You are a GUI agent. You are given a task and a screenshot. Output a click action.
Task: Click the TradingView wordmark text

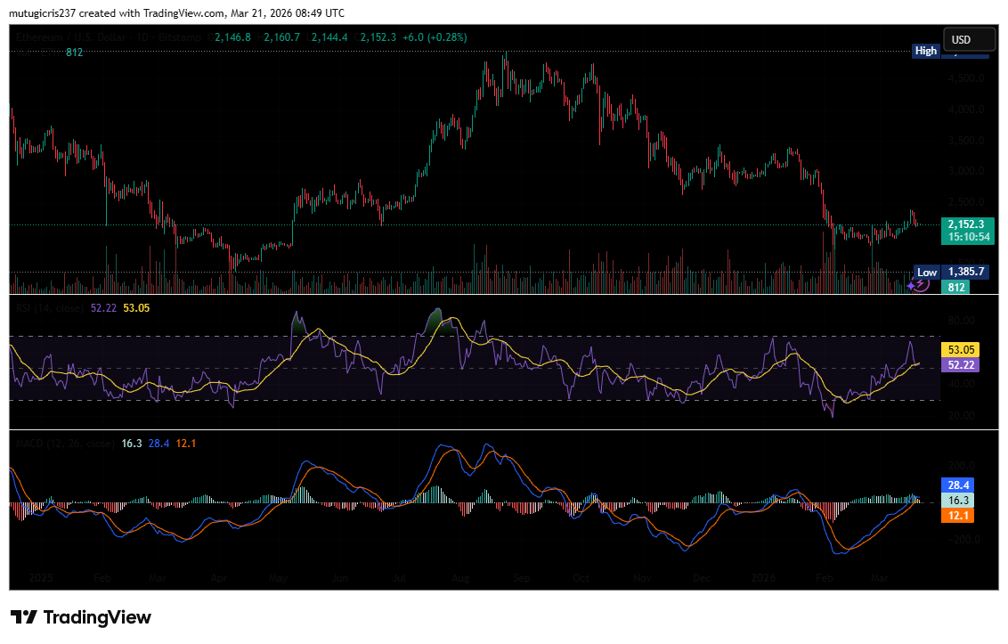click(x=97, y=617)
